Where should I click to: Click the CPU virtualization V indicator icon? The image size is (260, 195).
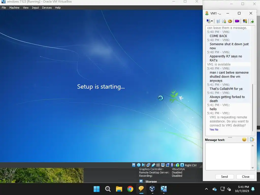click(172, 165)
